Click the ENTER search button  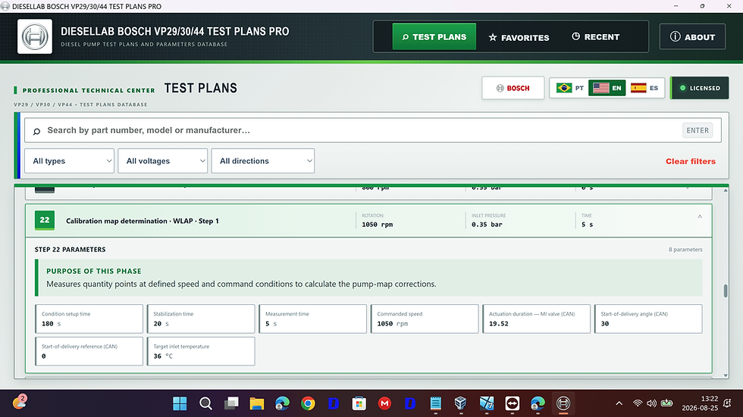[698, 130]
